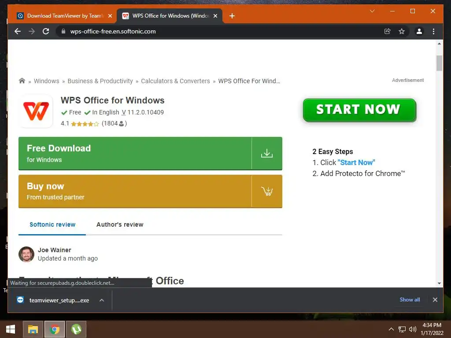View site info via lock icon
The width and height of the screenshot is (451, 338).
point(63,31)
